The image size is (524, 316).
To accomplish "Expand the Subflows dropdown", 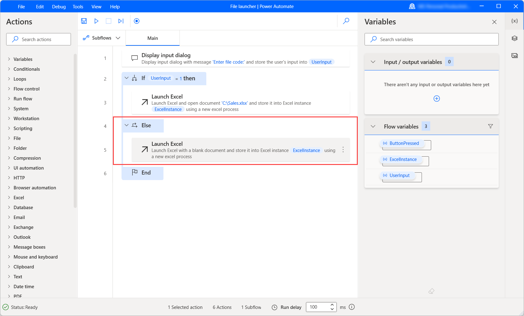I will coord(118,38).
